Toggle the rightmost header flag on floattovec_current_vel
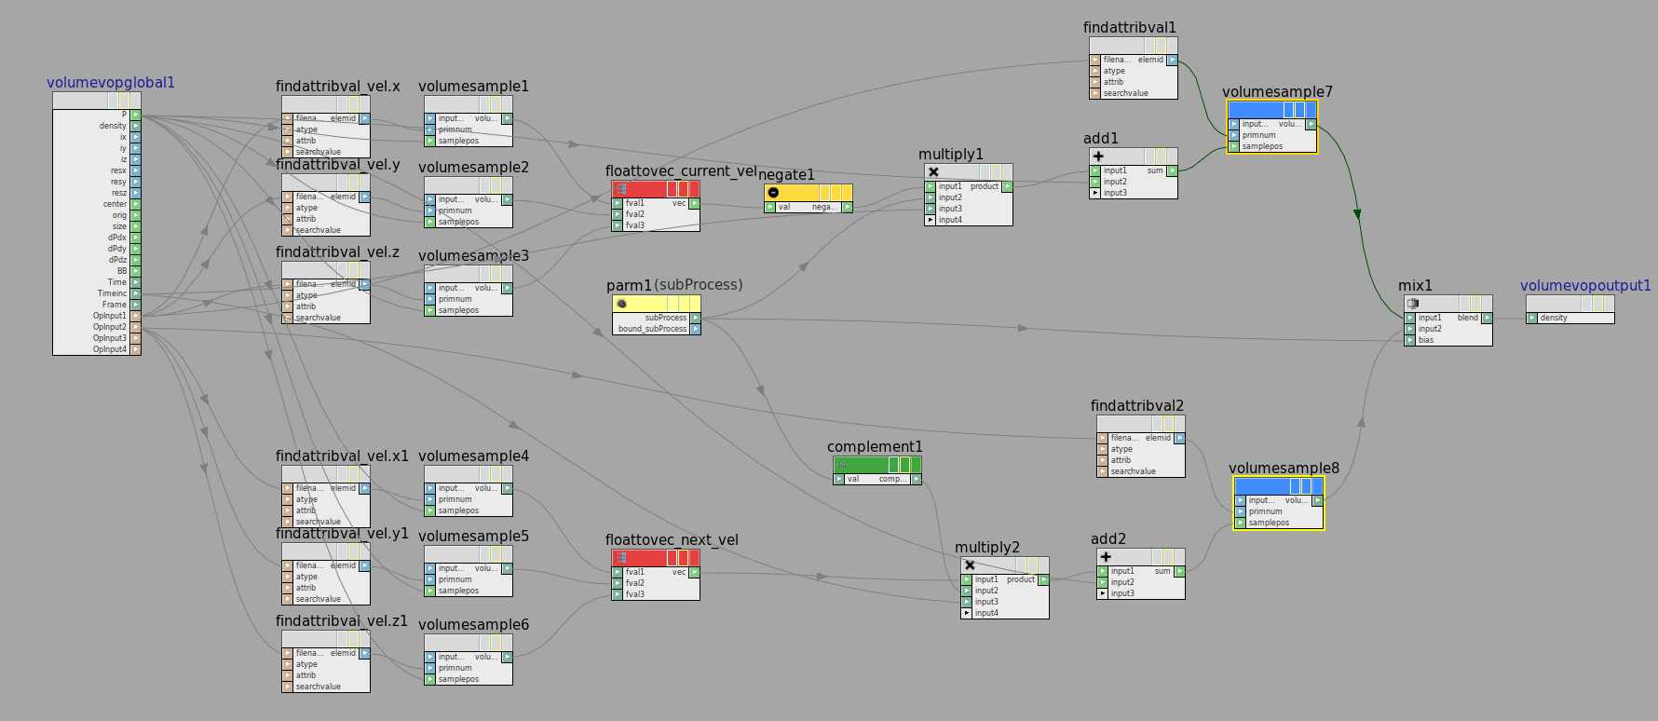Screen dimensions: 1658x721 695,189
